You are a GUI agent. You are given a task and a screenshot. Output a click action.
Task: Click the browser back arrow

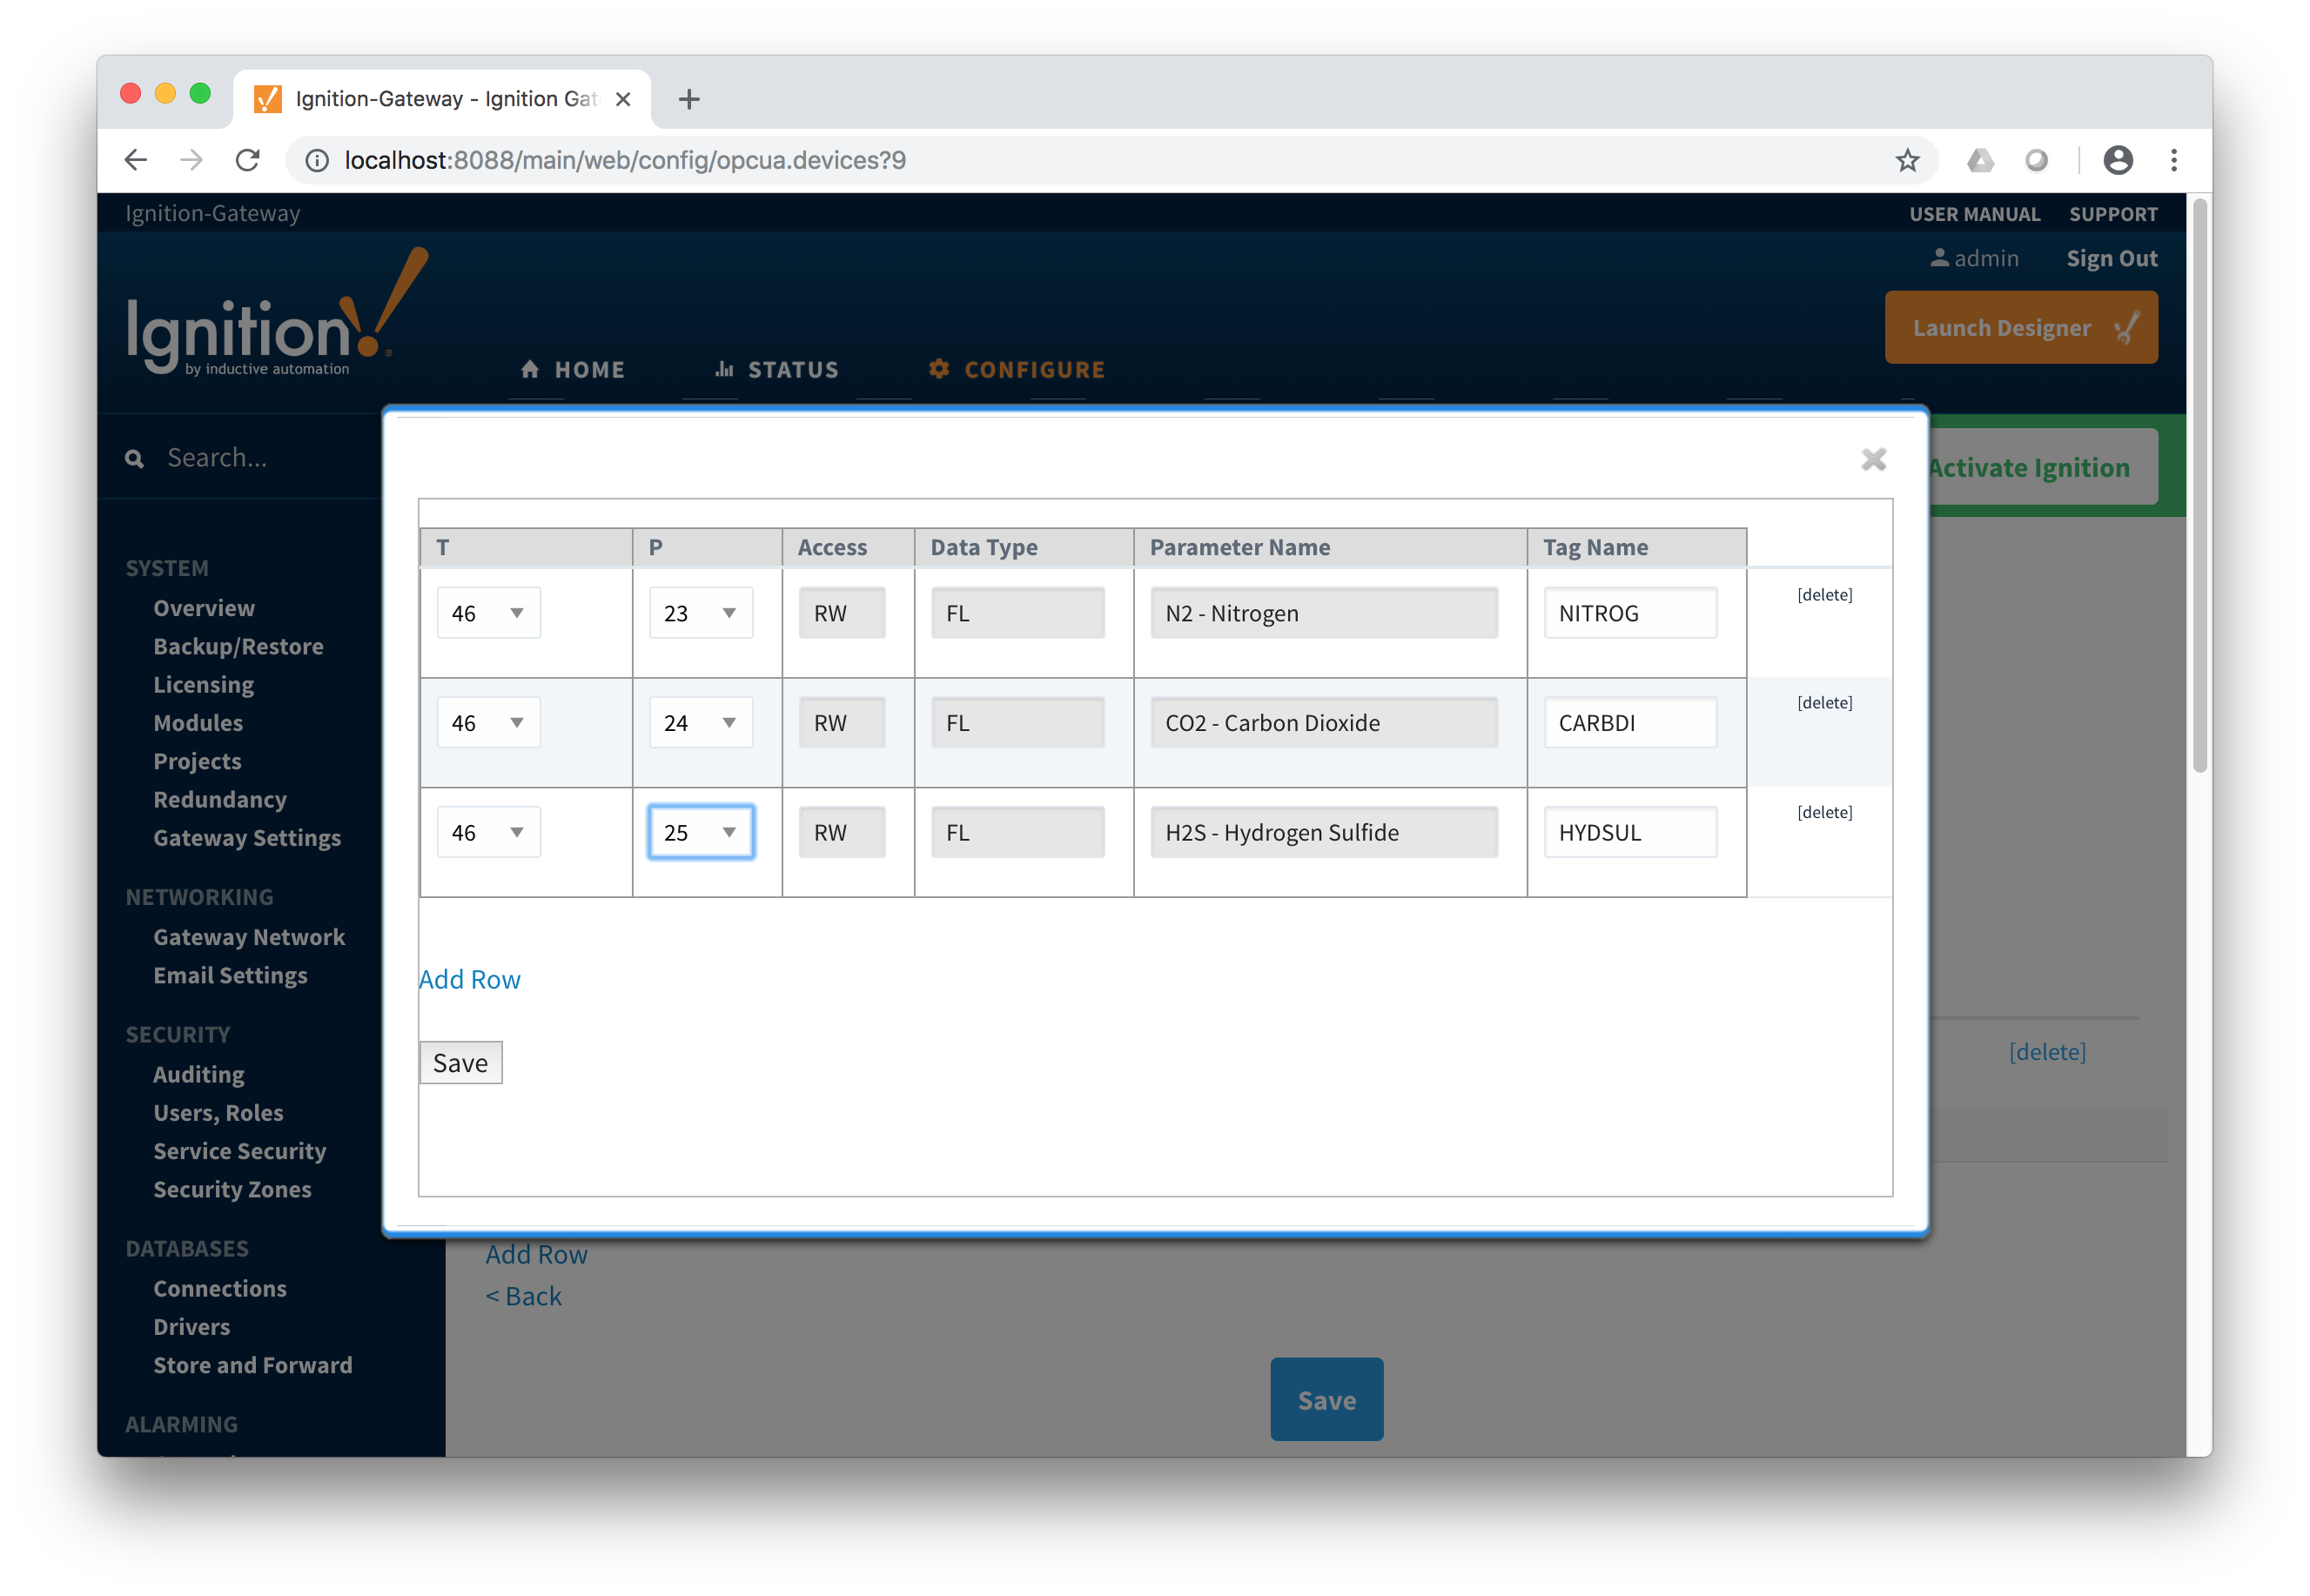[136, 160]
